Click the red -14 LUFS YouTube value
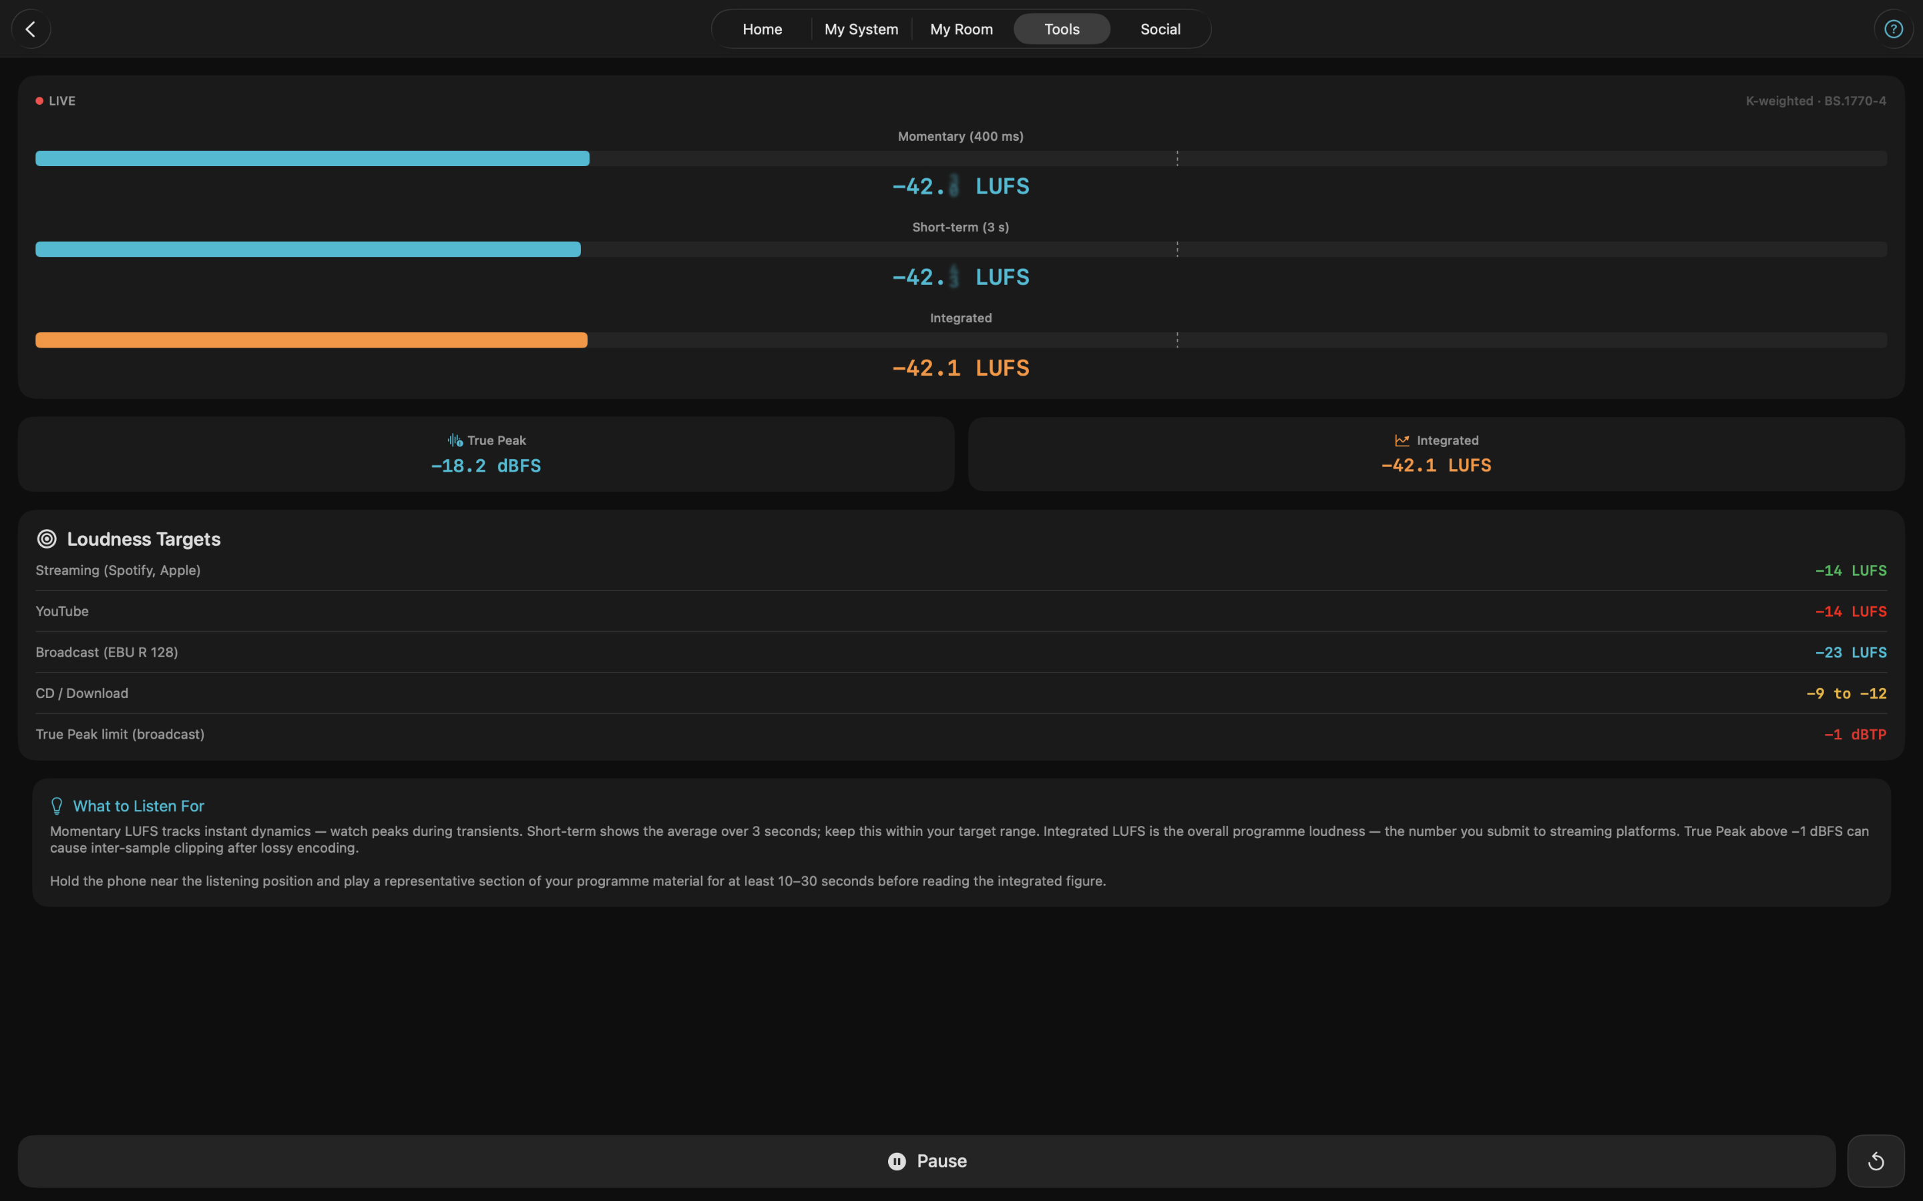The image size is (1923, 1201). pyautogui.click(x=1851, y=612)
